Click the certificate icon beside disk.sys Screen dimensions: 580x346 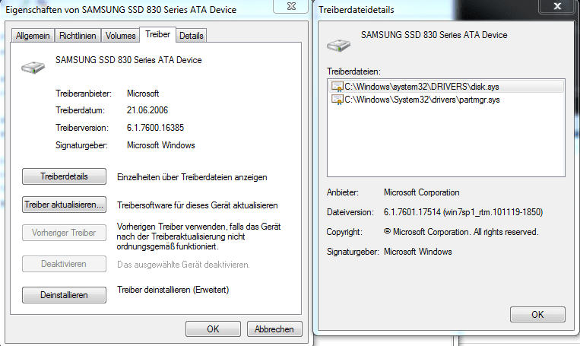click(x=337, y=87)
